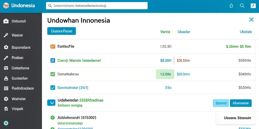Click the icon beside Gettalkana

point(6,68)
